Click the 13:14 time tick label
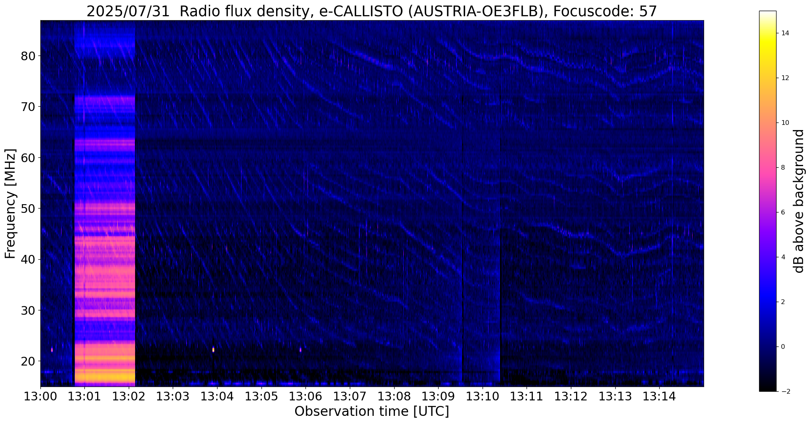 tap(659, 396)
